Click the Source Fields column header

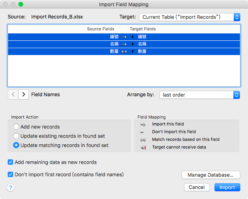[x=101, y=29]
